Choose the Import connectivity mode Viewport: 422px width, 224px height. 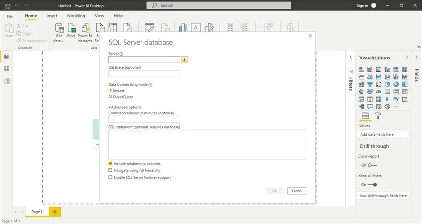pos(110,91)
